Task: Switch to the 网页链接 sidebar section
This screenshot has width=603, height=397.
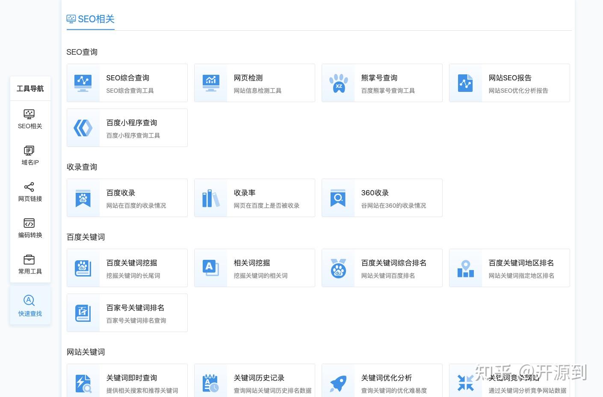Action: [x=30, y=191]
